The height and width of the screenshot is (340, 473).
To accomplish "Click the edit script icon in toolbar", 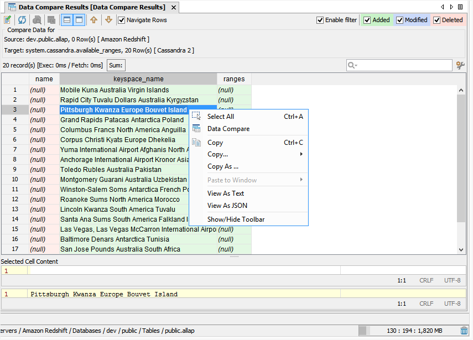I will (8, 20).
